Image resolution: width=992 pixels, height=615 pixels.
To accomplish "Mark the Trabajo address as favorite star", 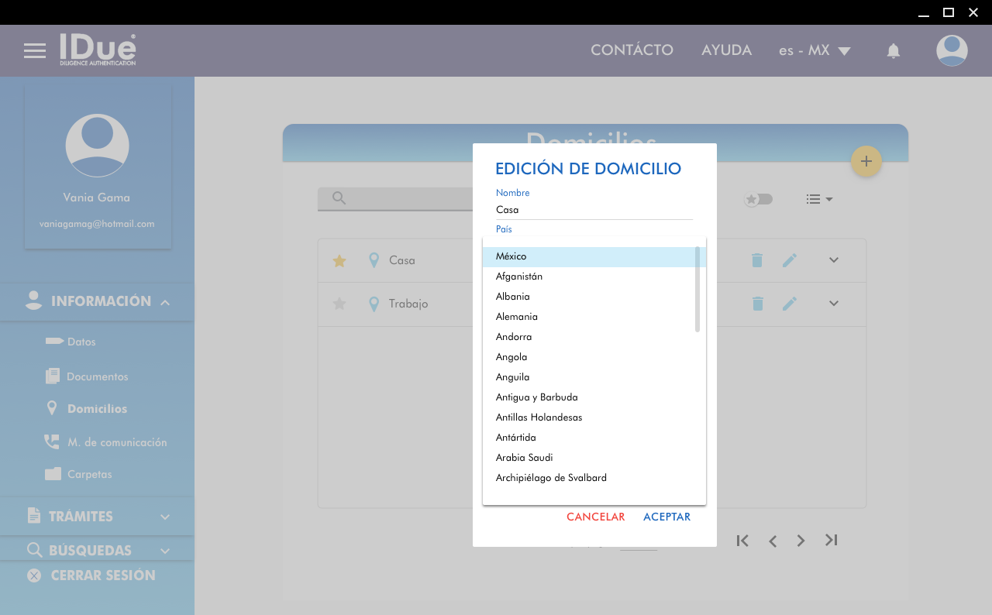I will [x=339, y=304].
